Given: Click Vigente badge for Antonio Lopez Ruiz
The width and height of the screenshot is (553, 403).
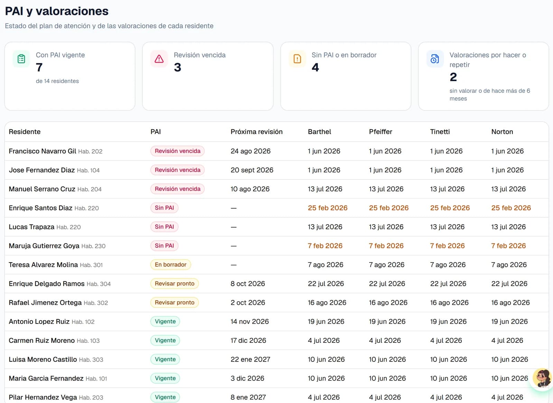Looking at the screenshot, I should click(165, 321).
